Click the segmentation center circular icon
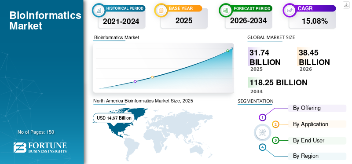 263,132
